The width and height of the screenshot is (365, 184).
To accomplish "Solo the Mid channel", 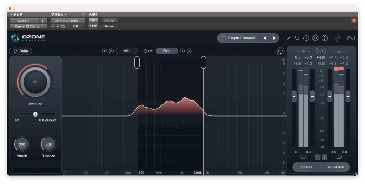I will 111,51.
